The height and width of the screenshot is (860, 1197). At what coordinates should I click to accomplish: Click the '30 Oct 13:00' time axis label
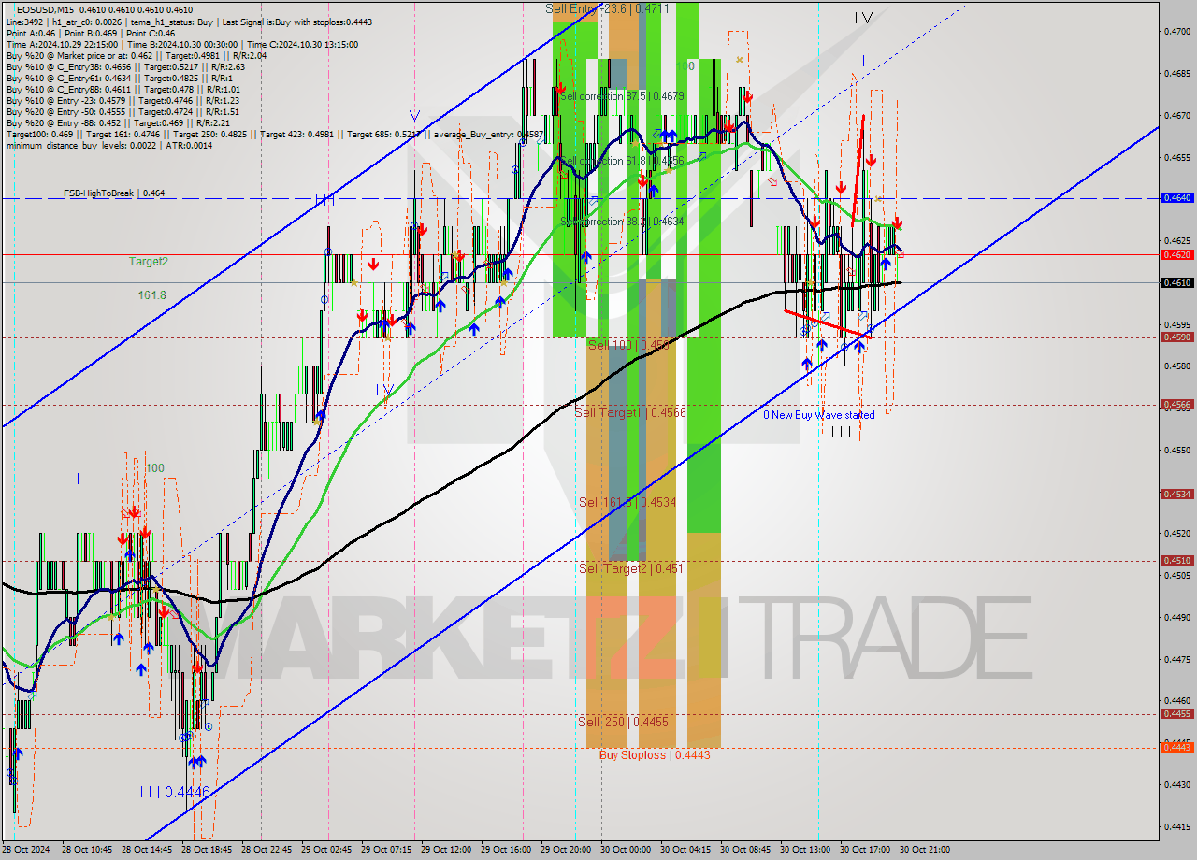[804, 850]
